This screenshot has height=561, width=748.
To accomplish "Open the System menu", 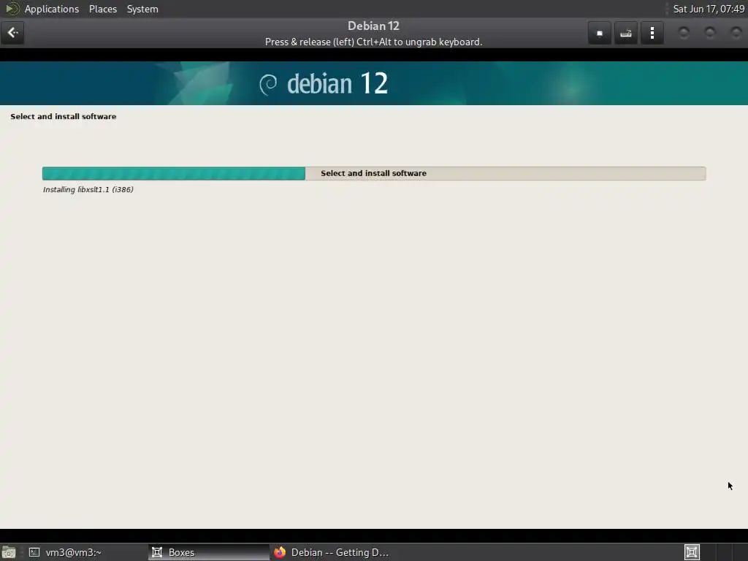I will (x=142, y=9).
